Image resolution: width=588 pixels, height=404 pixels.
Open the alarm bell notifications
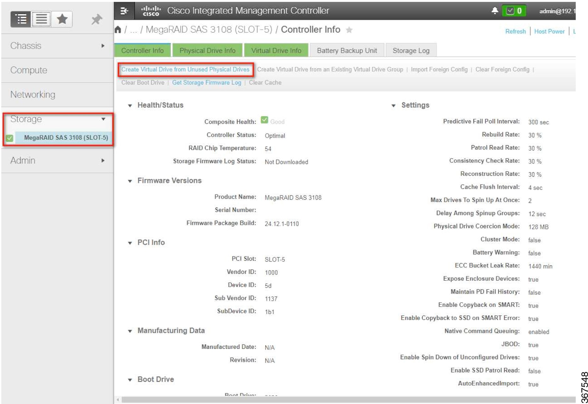tap(495, 11)
